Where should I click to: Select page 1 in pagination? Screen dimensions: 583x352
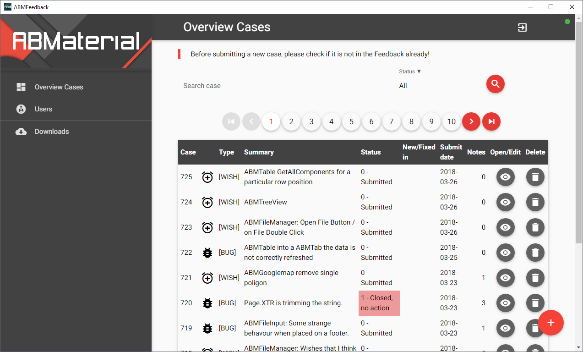pos(271,121)
